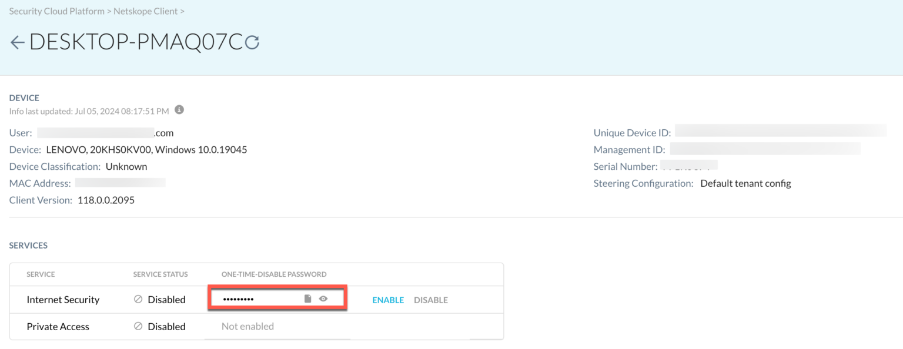Disable the Internet Security service
The image size is (903, 349).
pos(430,300)
